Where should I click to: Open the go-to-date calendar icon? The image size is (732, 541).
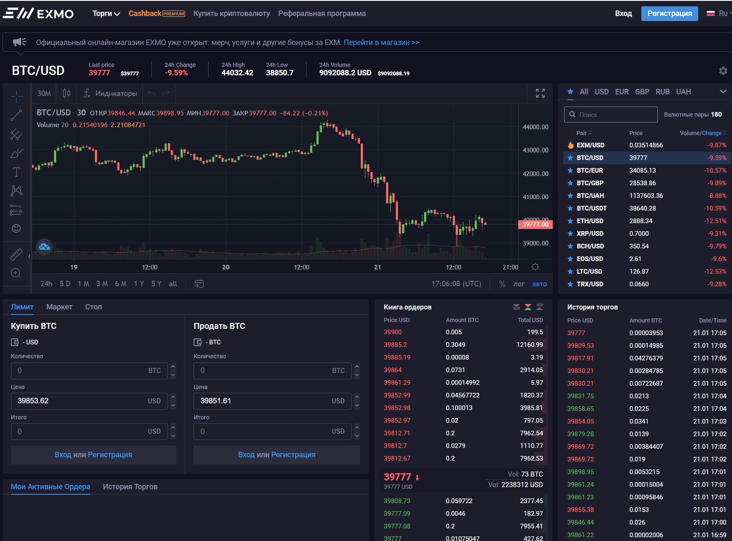(199, 284)
